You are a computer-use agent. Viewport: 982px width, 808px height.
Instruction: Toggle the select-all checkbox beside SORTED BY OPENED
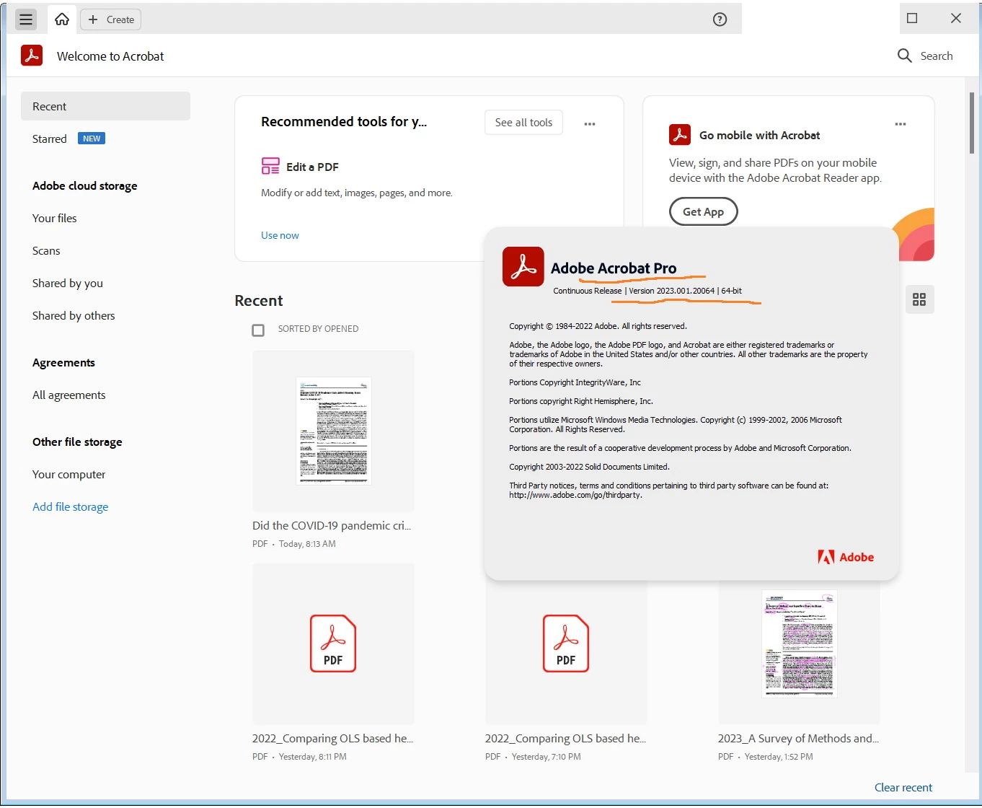(258, 330)
